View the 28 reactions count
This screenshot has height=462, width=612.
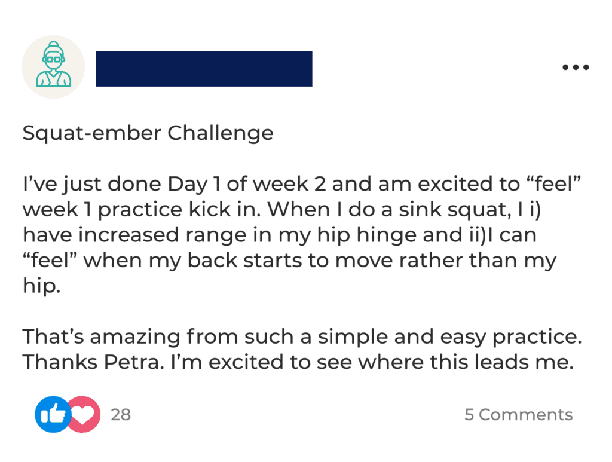coord(121,414)
